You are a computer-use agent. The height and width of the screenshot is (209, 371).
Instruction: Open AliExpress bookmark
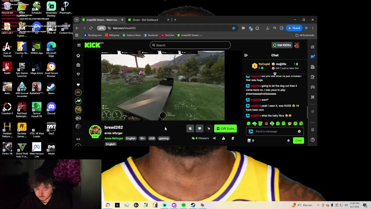112,35
